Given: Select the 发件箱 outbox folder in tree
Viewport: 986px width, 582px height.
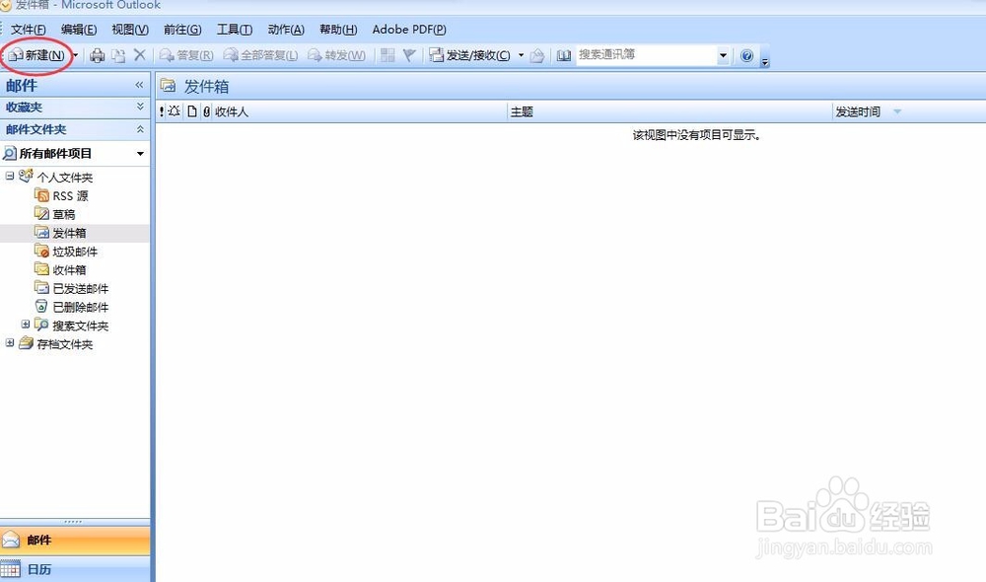Looking at the screenshot, I should [x=69, y=234].
